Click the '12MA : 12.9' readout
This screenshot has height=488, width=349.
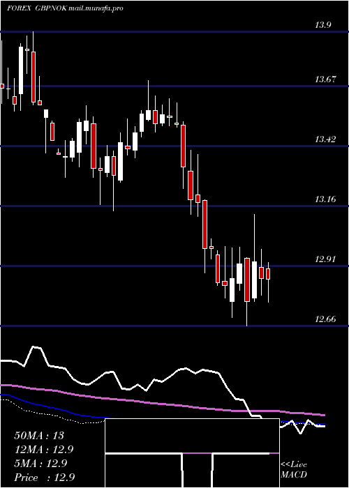coord(44,450)
